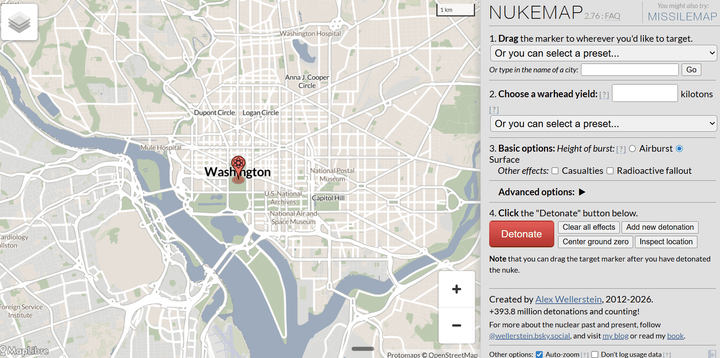Zoom in with the plus button
The width and height of the screenshot is (720, 358).
click(x=457, y=289)
